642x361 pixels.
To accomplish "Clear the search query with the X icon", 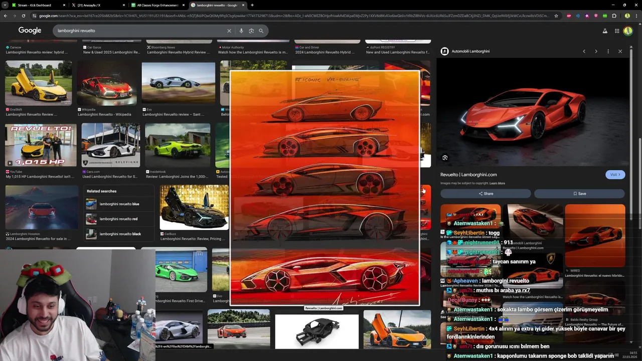I will pos(229,31).
